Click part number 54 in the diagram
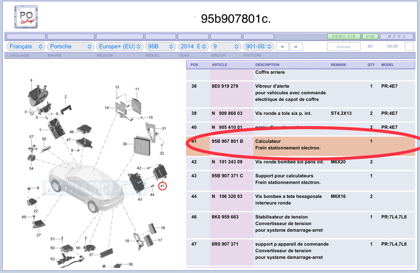The image size is (420, 273). pos(31,169)
